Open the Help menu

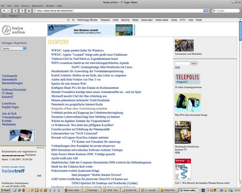59,6
